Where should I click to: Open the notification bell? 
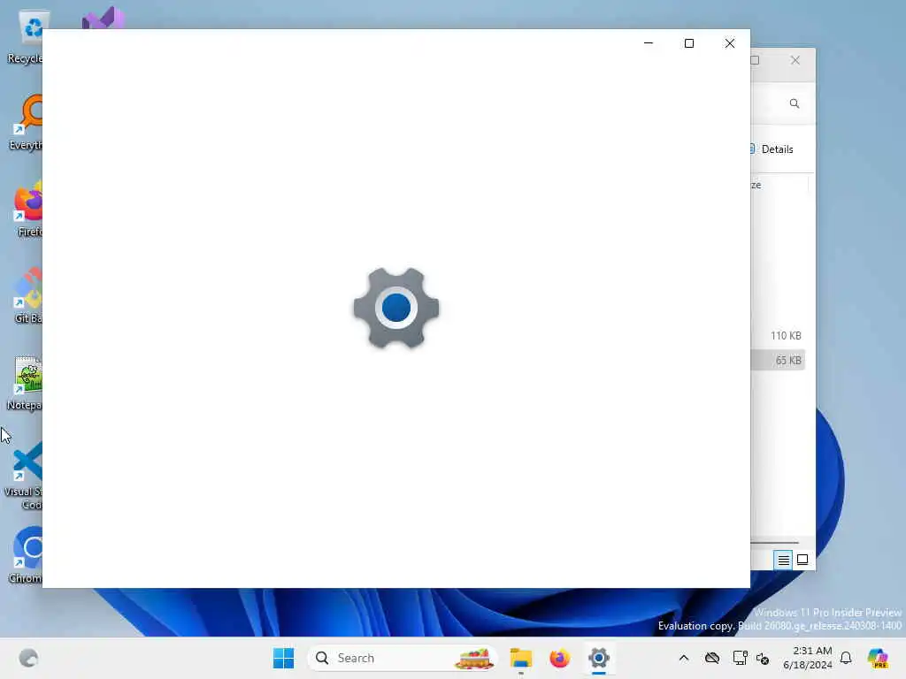pyautogui.click(x=846, y=658)
